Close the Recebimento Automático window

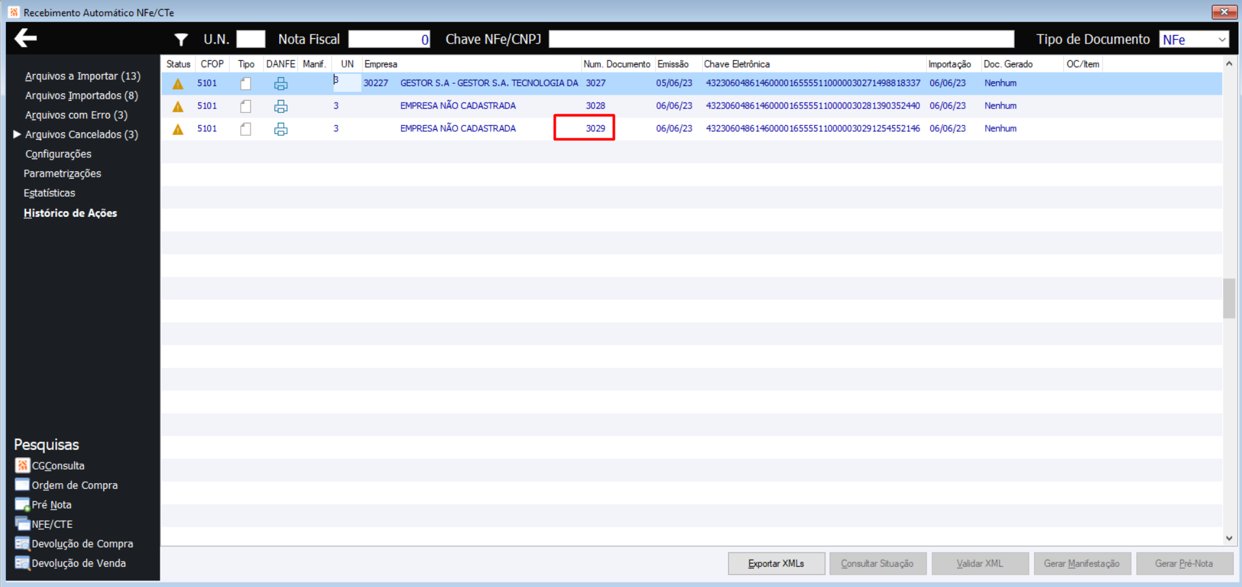click(1224, 12)
